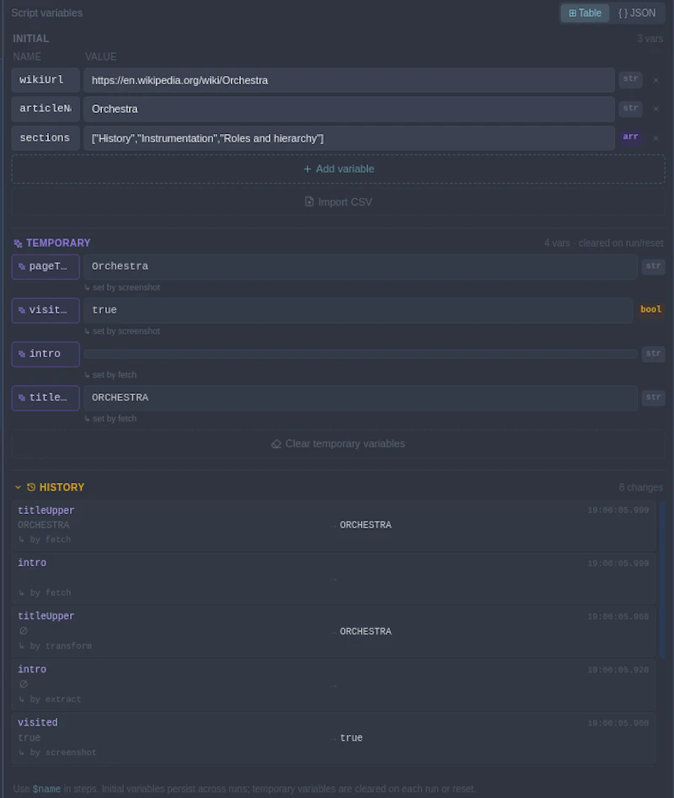Select the titleUpper by fetch history entry

click(x=333, y=525)
